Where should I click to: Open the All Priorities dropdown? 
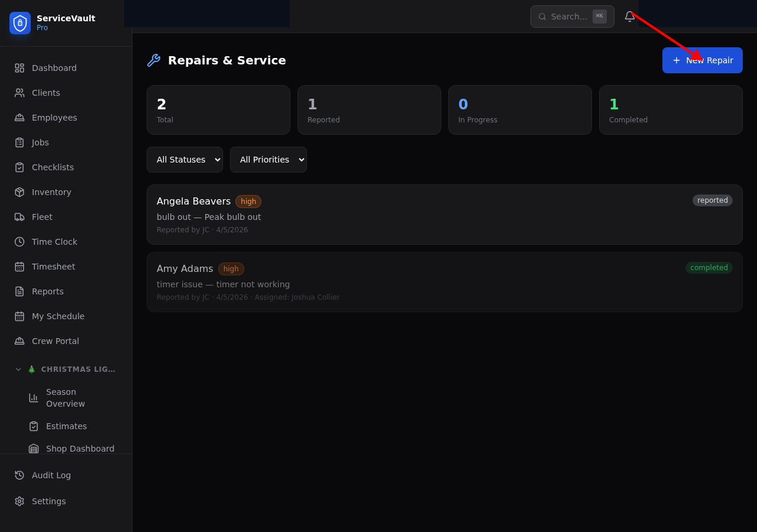[x=268, y=160]
